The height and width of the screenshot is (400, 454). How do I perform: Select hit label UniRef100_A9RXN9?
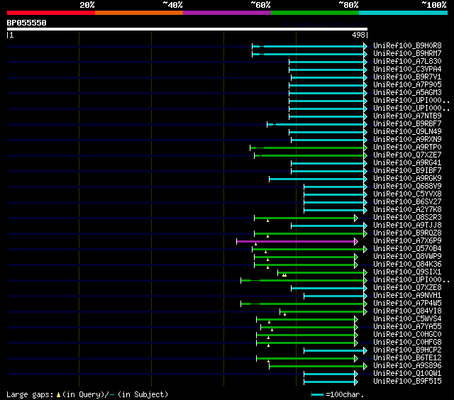[x=407, y=140]
